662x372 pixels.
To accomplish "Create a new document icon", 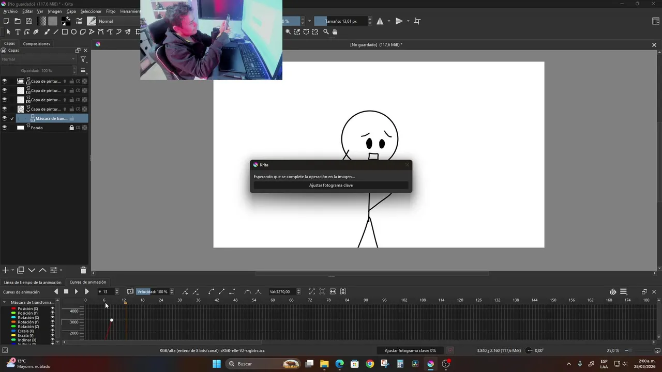I will point(6,21).
